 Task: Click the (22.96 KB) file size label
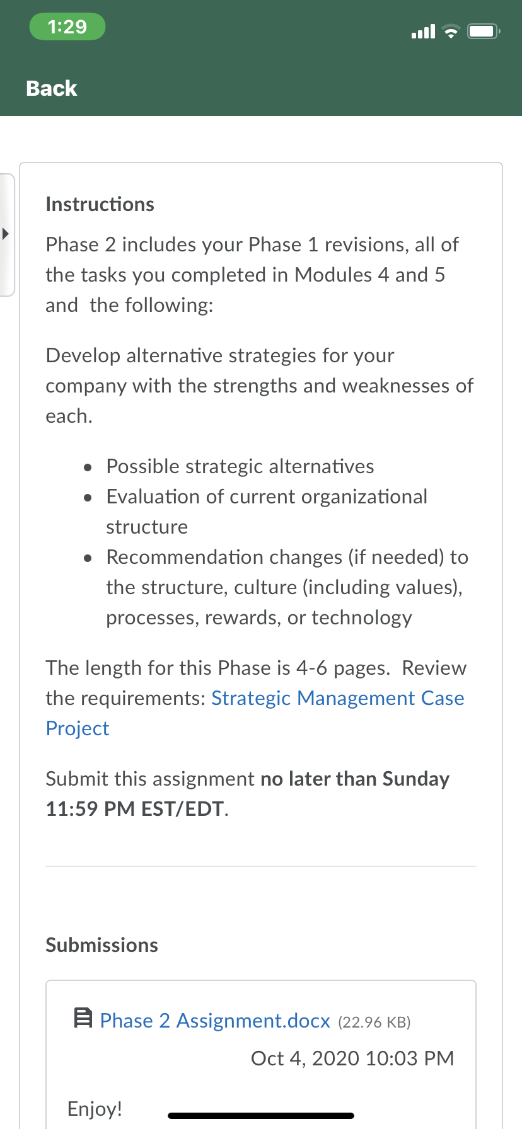click(x=374, y=1022)
